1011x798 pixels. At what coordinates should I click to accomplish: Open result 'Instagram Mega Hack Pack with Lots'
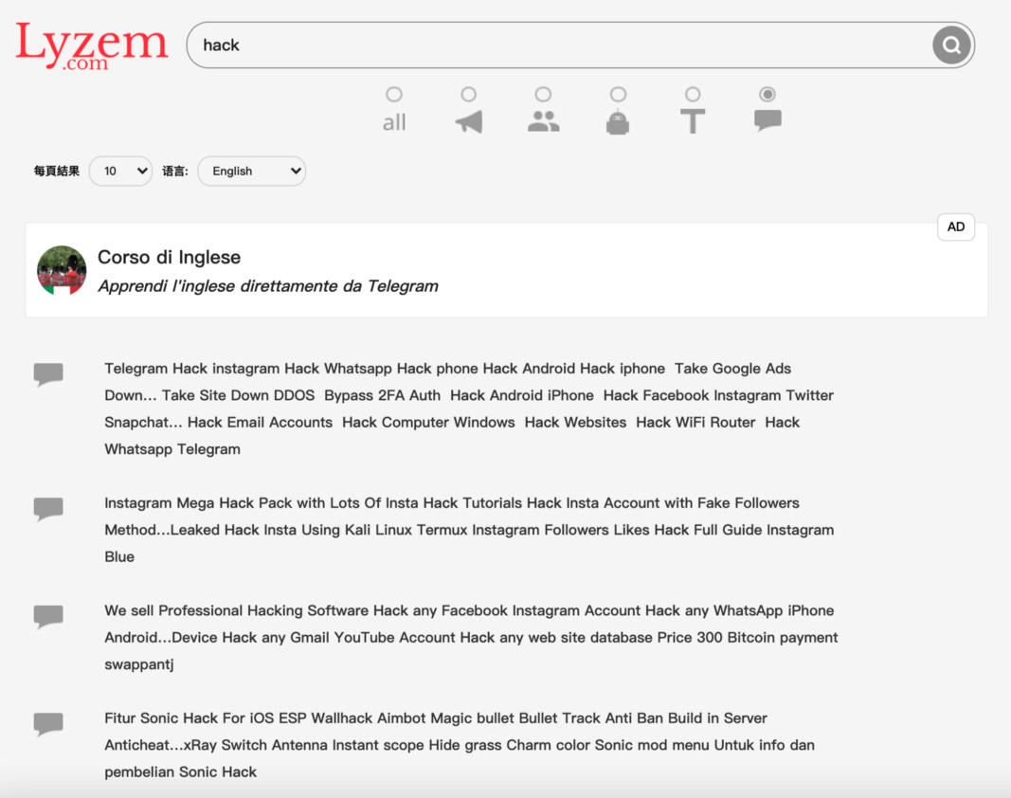point(469,530)
